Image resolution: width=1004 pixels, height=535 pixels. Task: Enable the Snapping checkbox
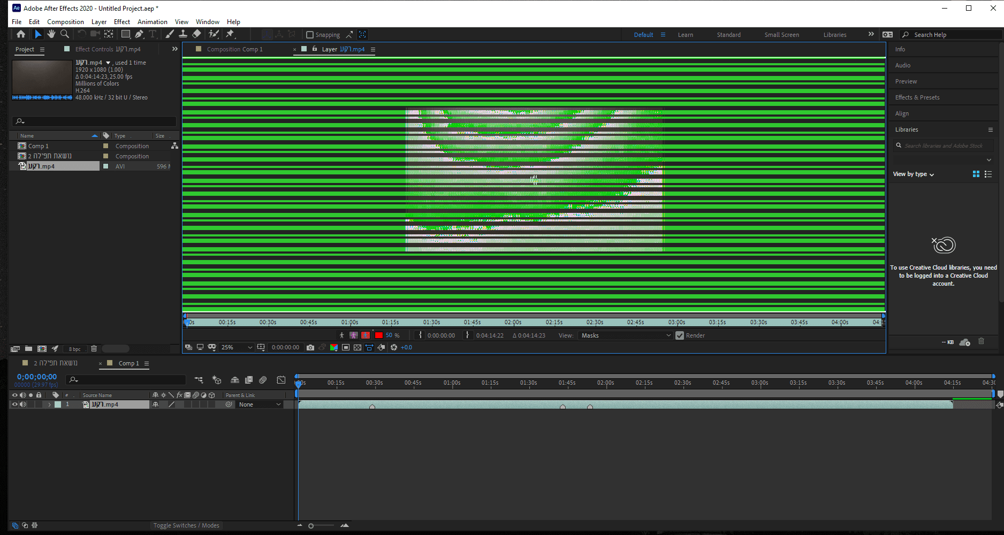(309, 35)
